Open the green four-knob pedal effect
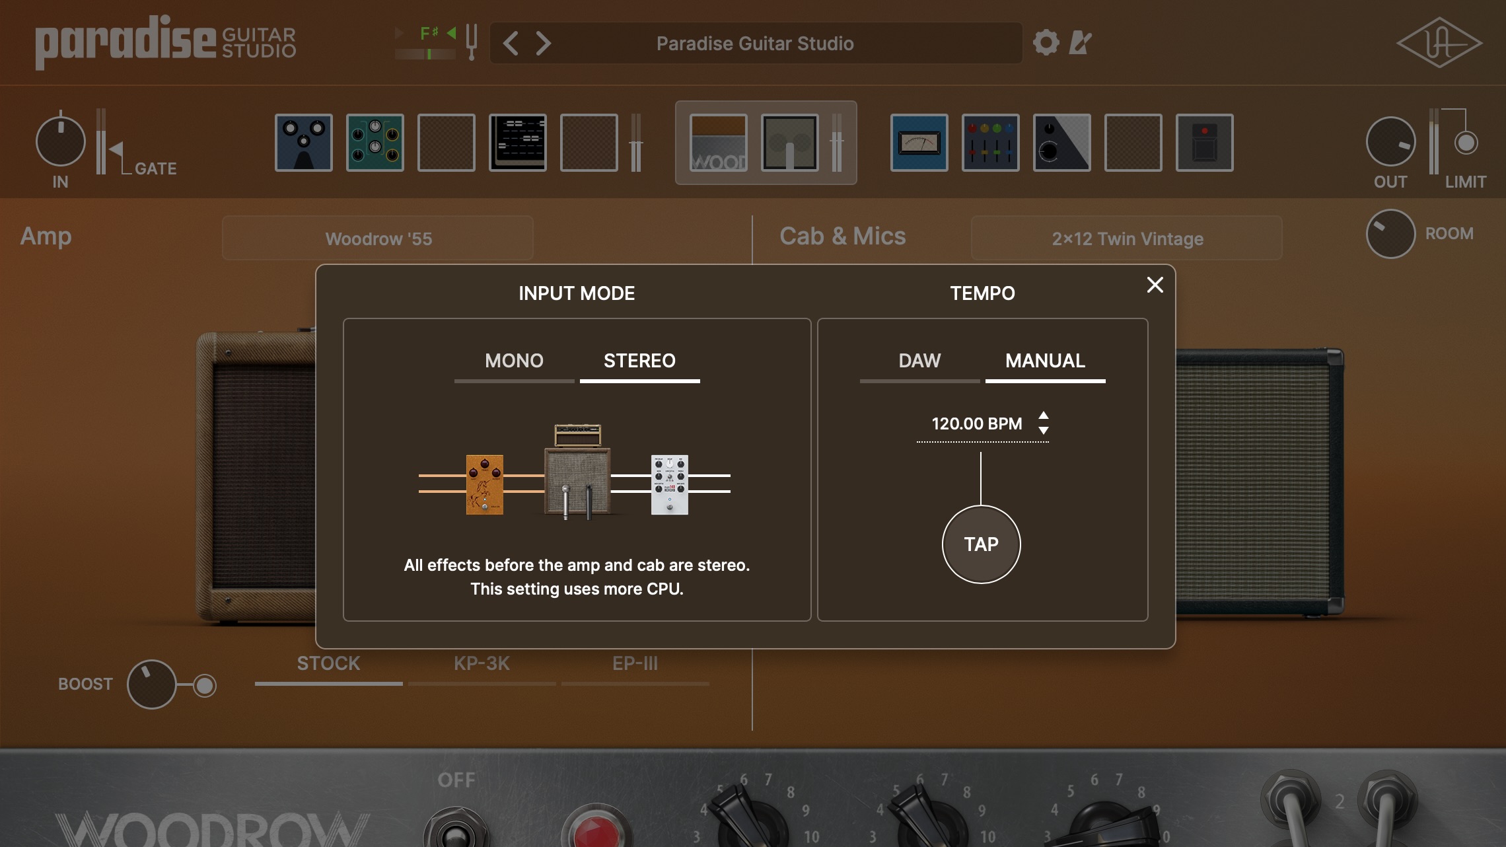This screenshot has width=1506, height=847. click(x=375, y=142)
